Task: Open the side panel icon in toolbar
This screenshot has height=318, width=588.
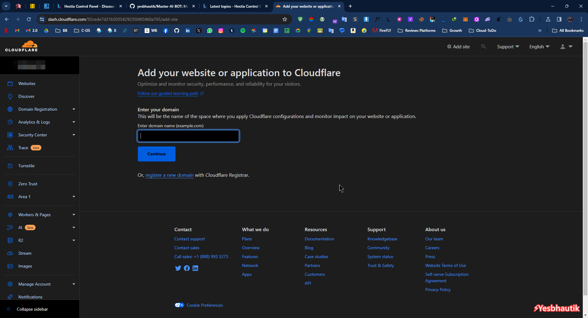Action: point(559,19)
